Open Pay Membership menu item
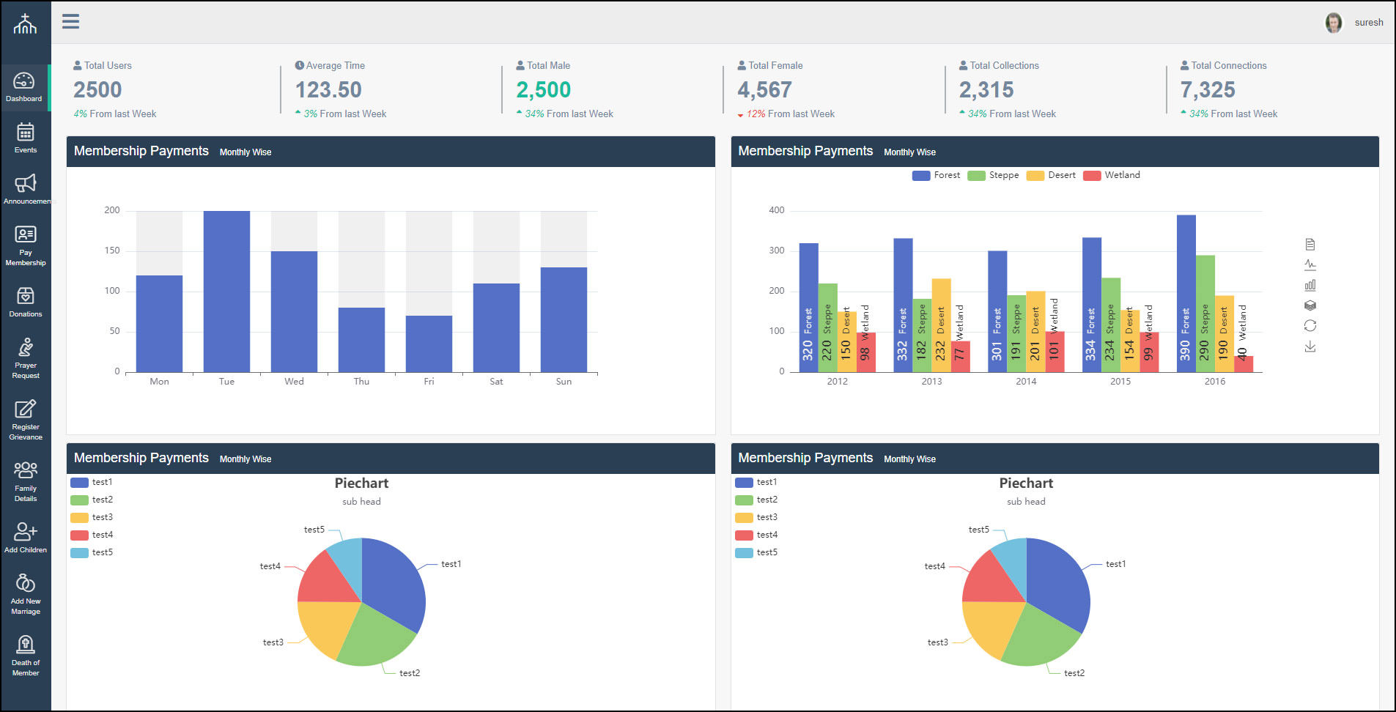The image size is (1396, 712). [x=26, y=245]
